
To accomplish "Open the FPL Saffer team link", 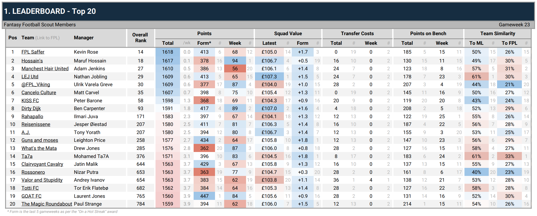I will [33, 52].
